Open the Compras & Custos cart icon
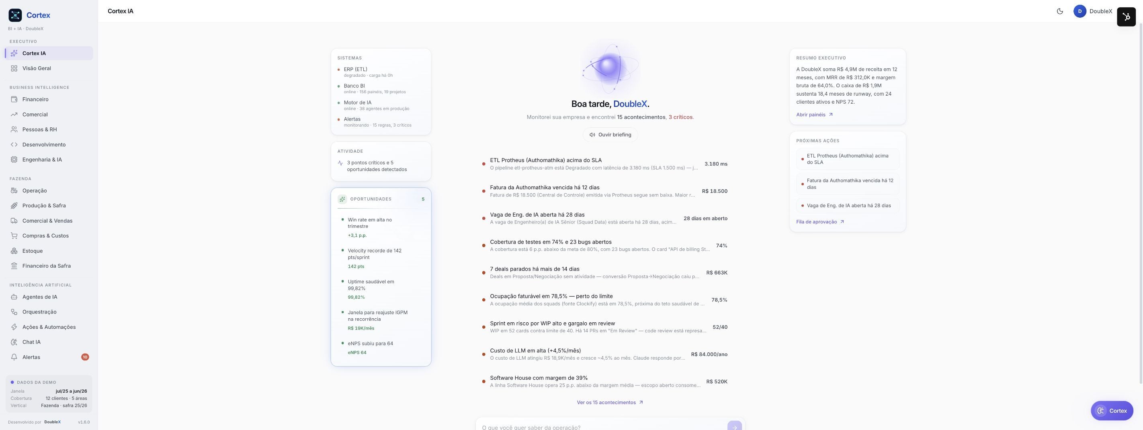Image resolution: width=1143 pixels, height=430 pixels. pos(14,236)
